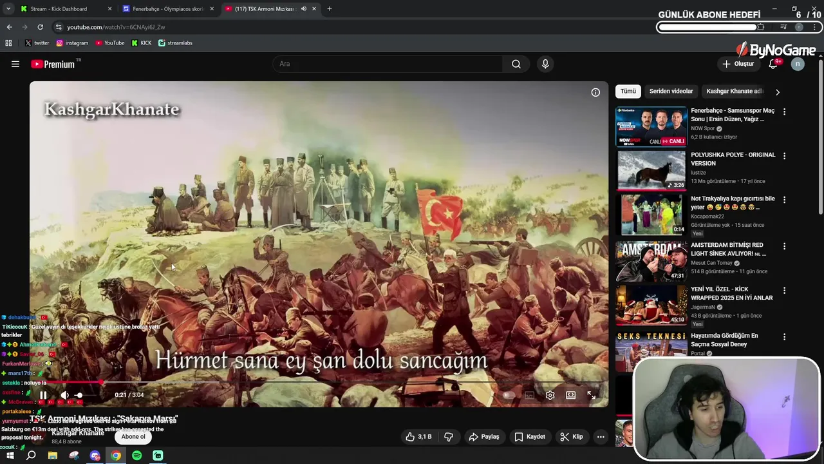Open options for the Fenerbahçe - Samsunspor video
The image size is (824, 464).
(x=784, y=111)
